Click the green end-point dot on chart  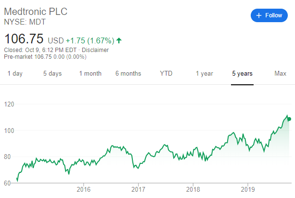[x=289, y=119]
